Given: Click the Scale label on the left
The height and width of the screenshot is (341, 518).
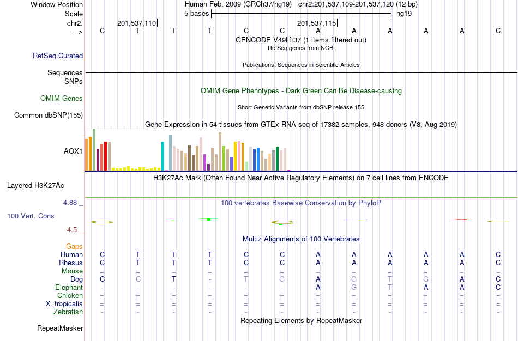Looking at the screenshot, I should (x=74, y=14).
